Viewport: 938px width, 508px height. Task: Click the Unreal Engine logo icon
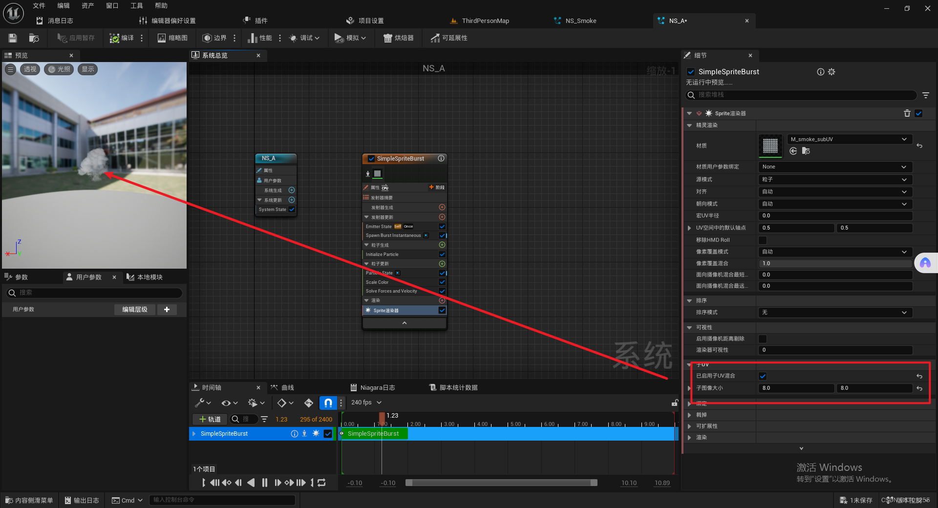pos(13,13)
